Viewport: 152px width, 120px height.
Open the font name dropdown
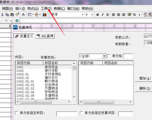(x=83, y=15)
